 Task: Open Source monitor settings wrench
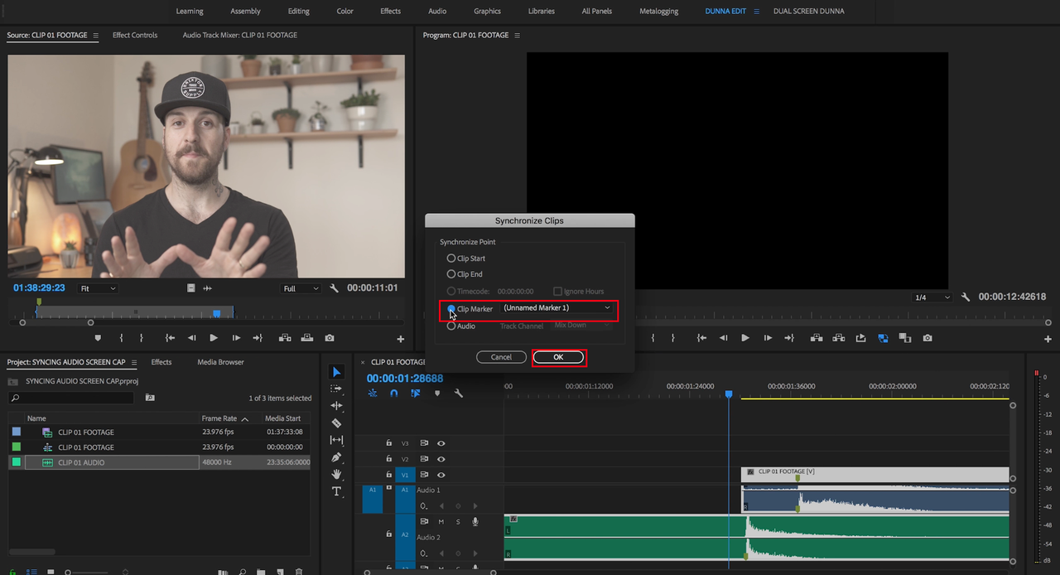coord(334,288)
